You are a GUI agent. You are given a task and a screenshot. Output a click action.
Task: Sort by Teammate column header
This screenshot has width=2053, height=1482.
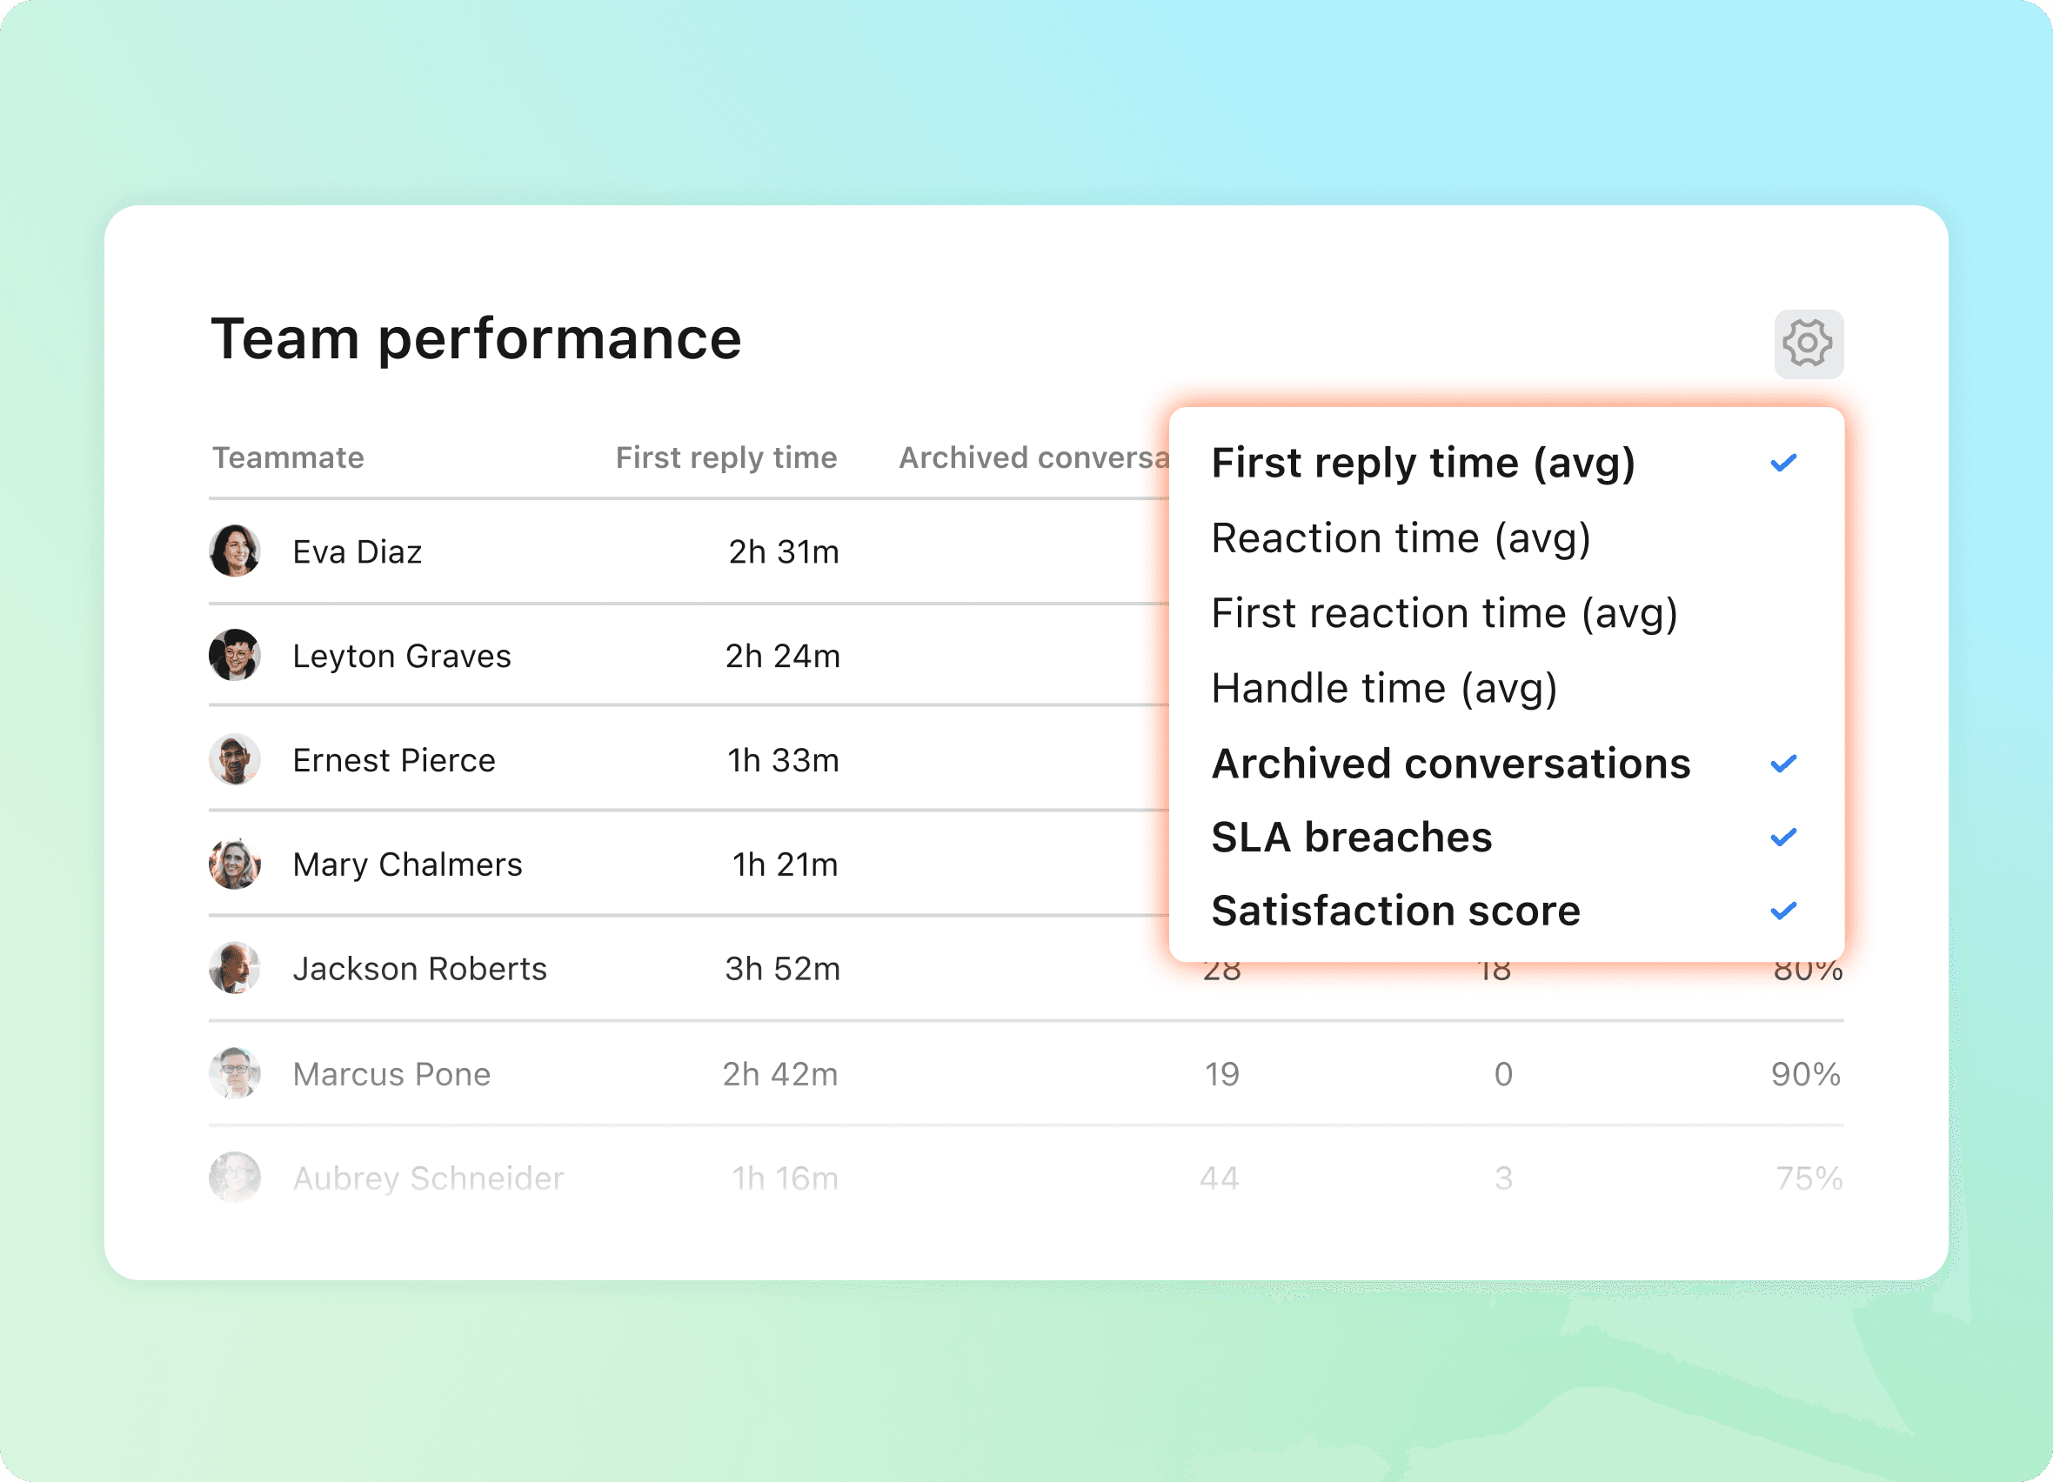(x=288, y=457)
